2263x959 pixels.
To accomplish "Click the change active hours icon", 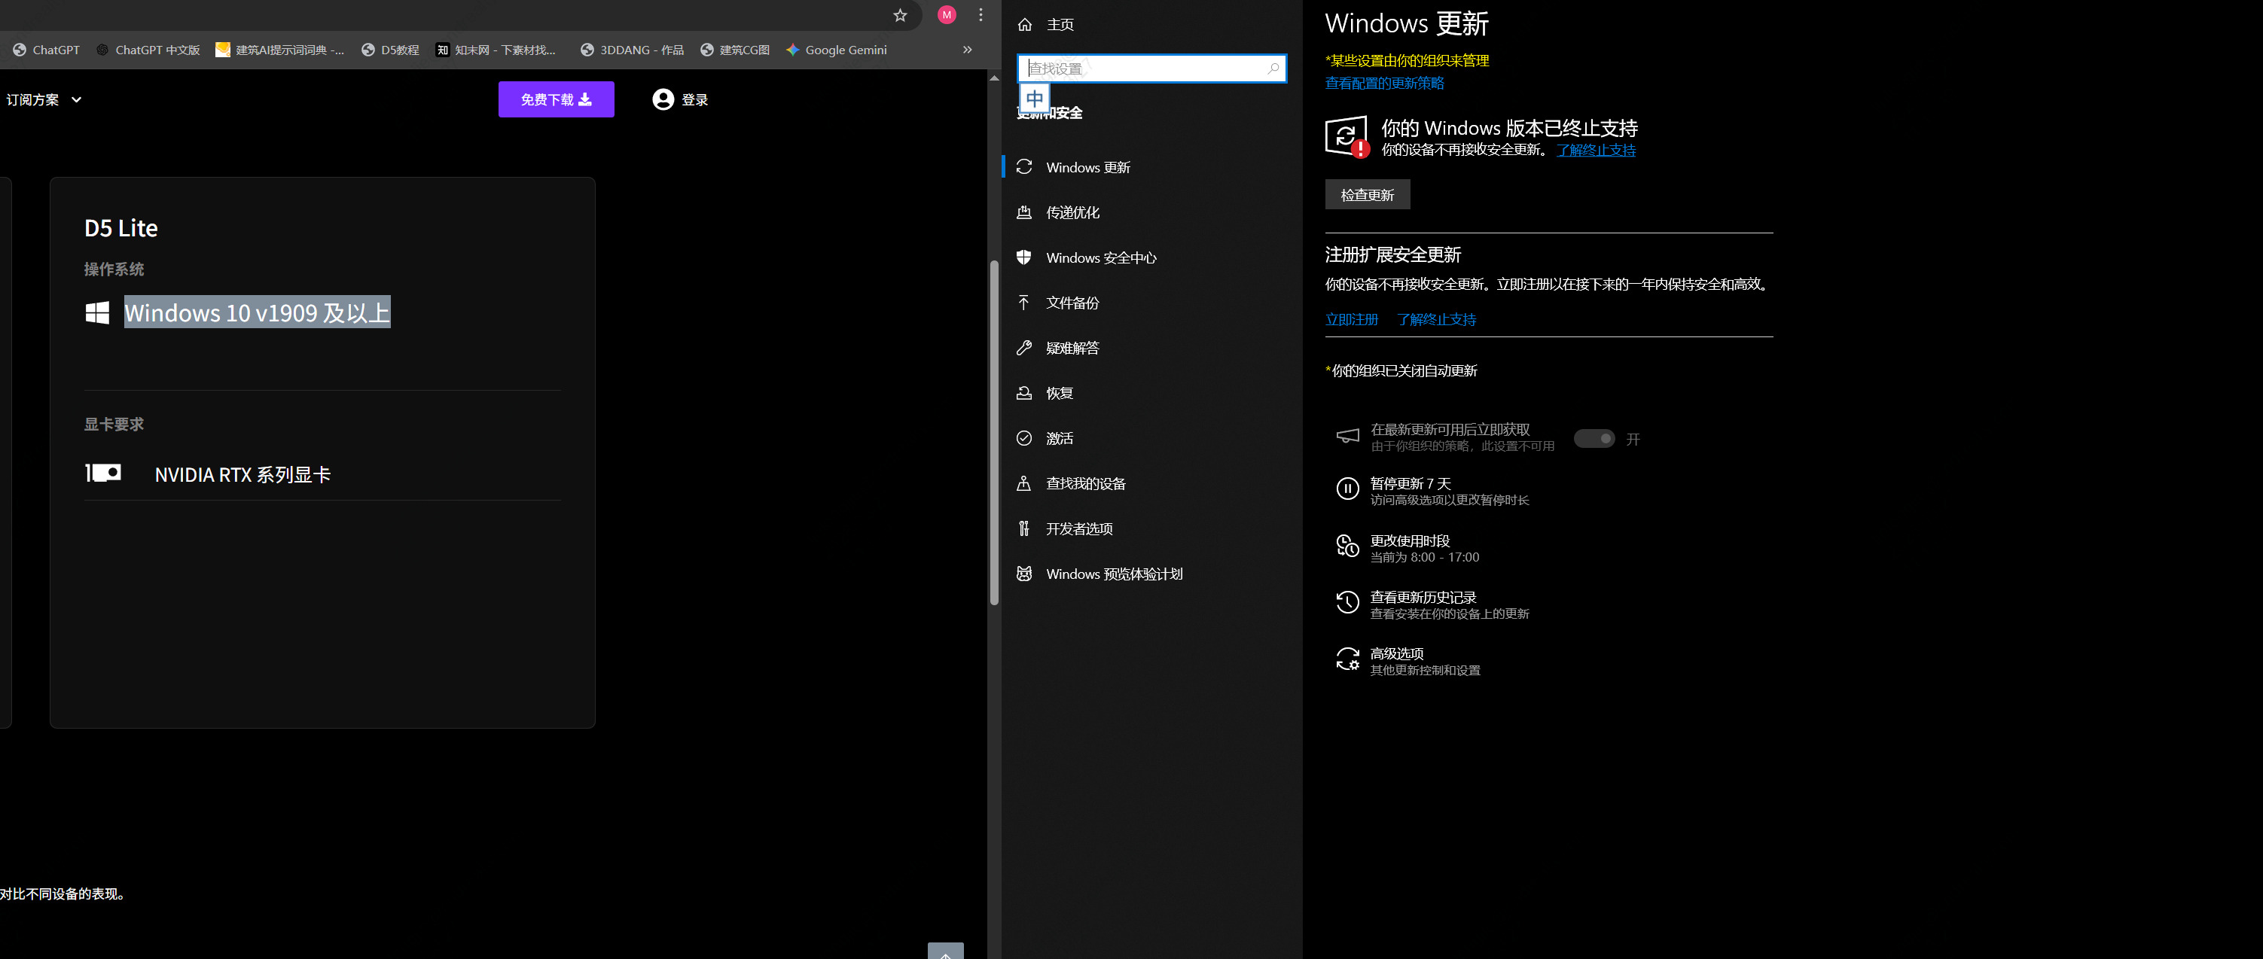I will tap(1347, 546).
